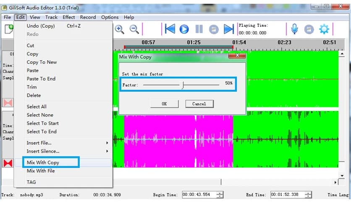351x203 pixels.
Task: Choose Delete from Edit menu
Action: coord(63,95)
